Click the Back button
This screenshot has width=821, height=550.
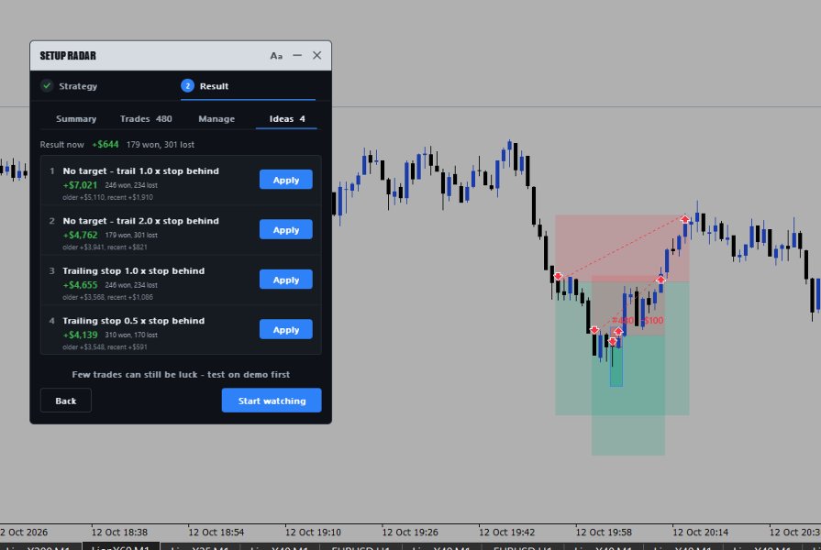coord(66,401)
